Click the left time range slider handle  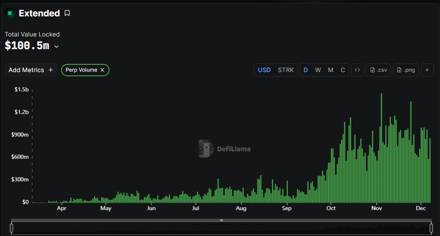pos(12,228)
